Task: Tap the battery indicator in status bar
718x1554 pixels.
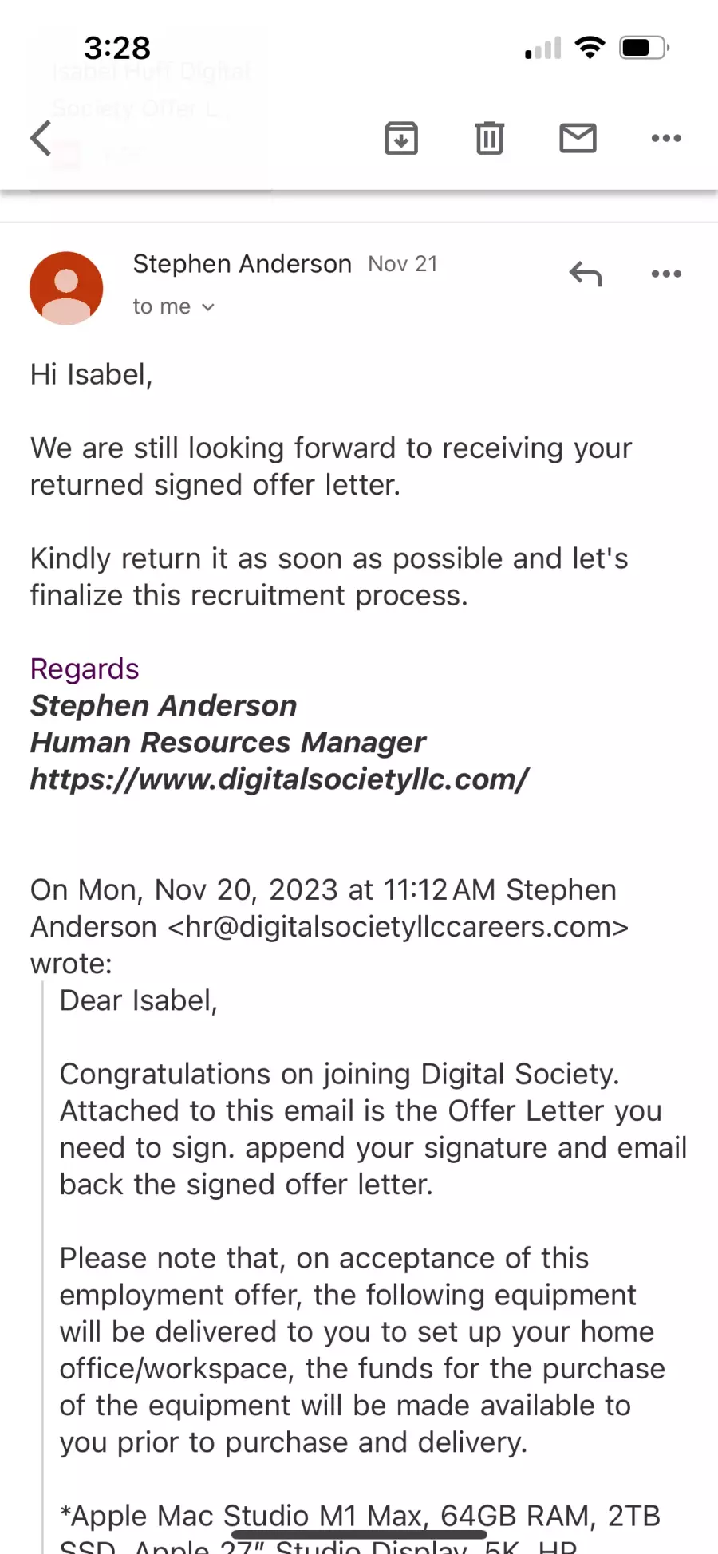Action: (645, 48)
